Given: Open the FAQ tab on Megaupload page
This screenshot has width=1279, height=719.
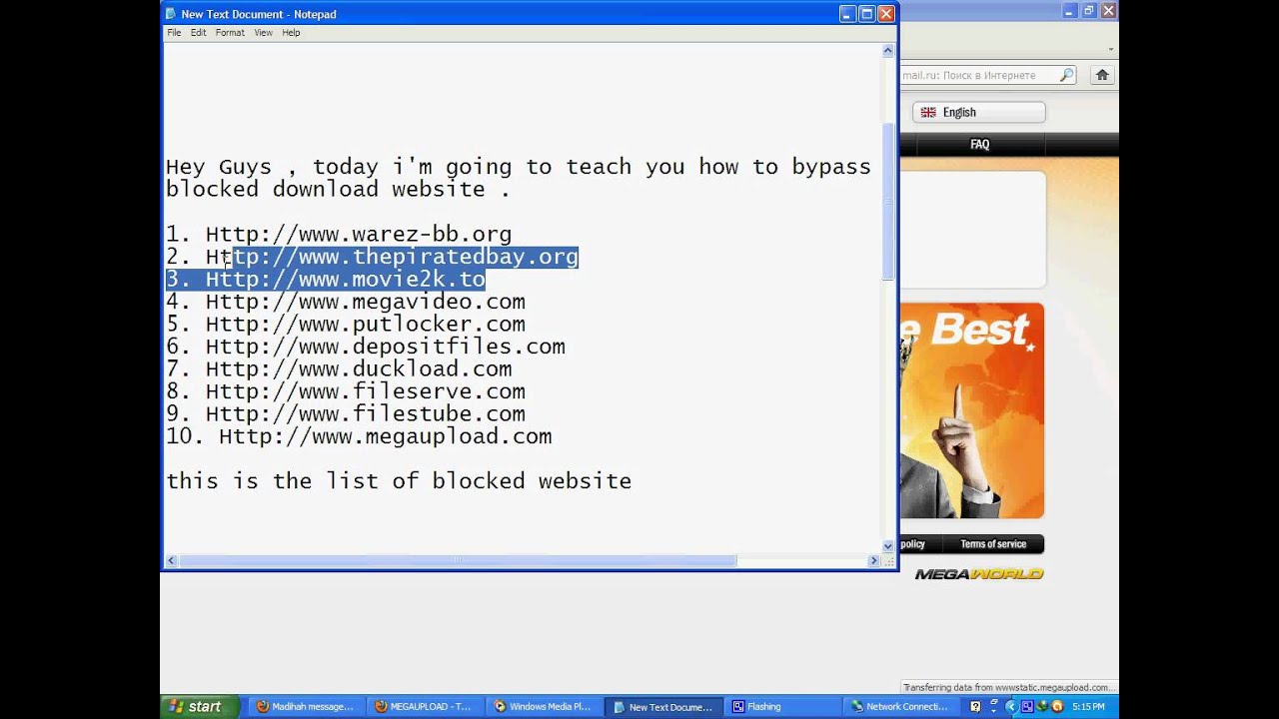Looking at the screenshot, I should coord(979,144).
